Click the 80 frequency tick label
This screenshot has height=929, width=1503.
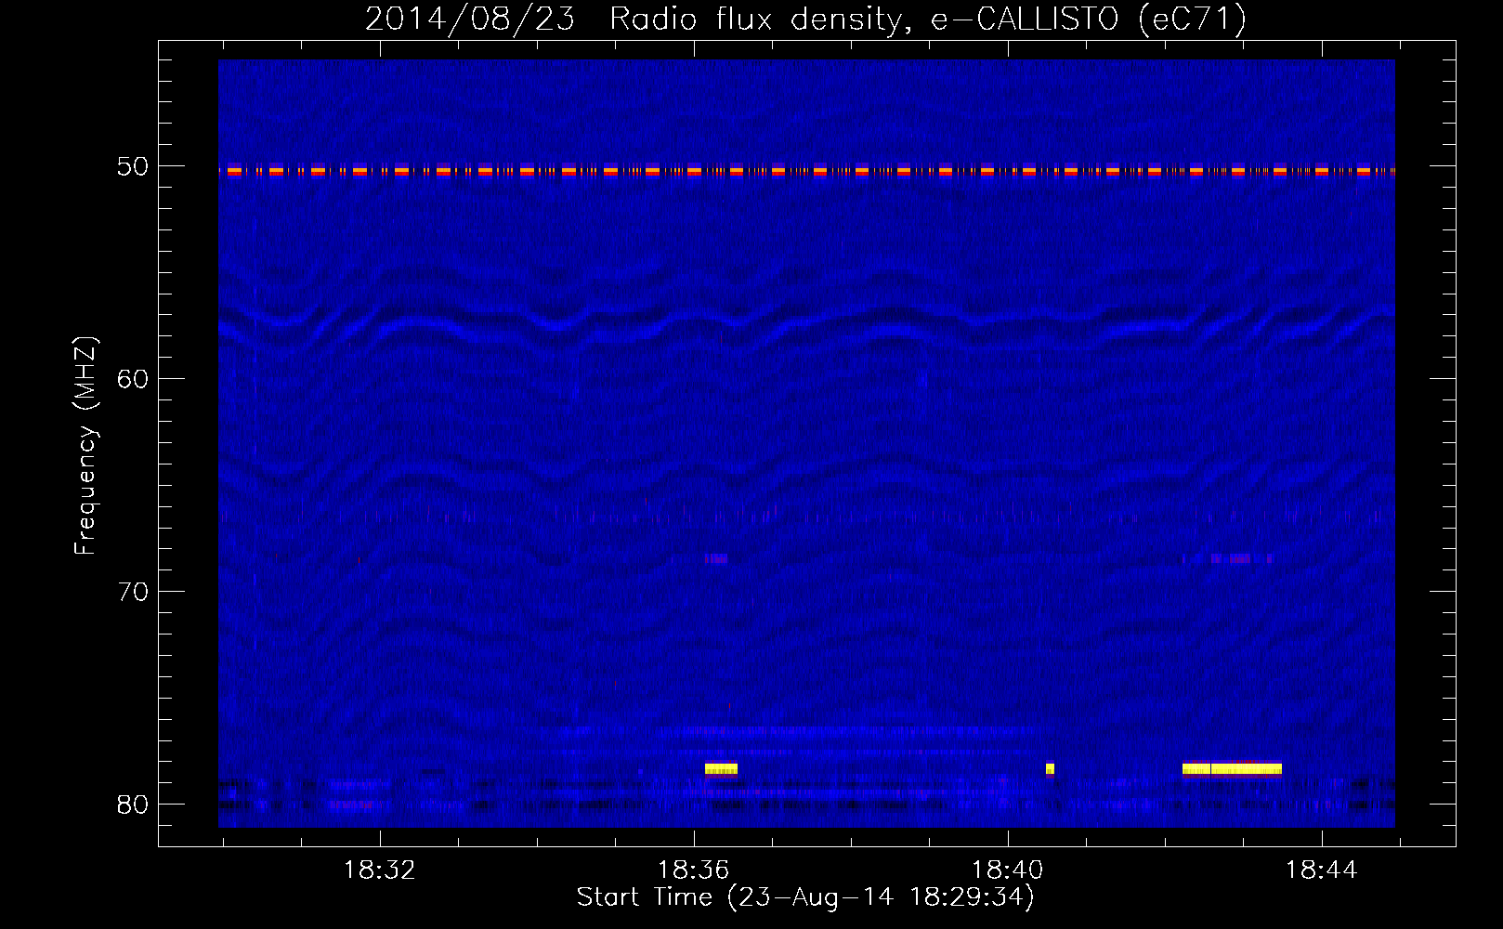tap(133, 805)
